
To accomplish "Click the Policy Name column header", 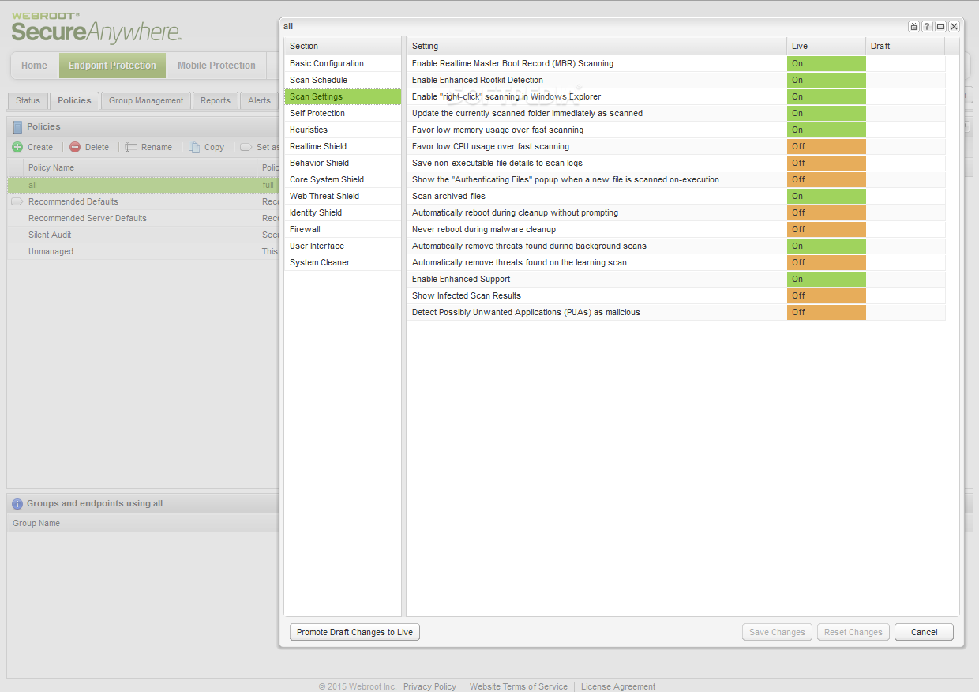I will click(140, 167).
